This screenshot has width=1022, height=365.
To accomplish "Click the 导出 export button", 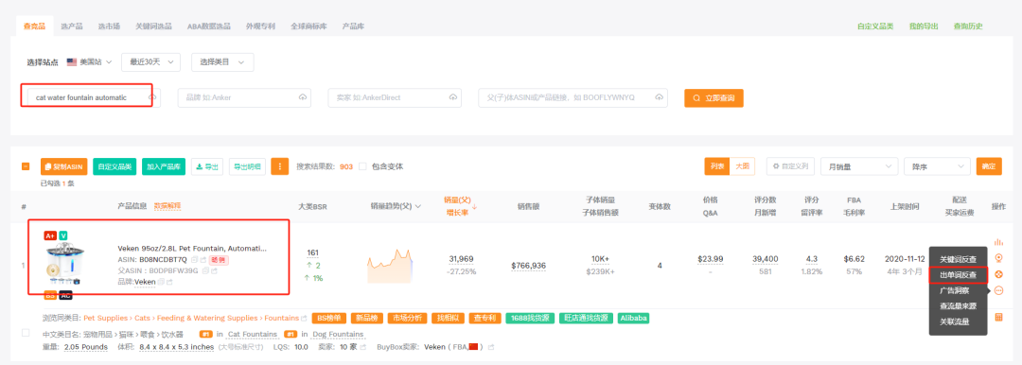I will point(206,166).
